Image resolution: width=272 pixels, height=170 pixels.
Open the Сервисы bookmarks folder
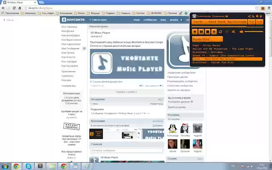pos(124,13)
